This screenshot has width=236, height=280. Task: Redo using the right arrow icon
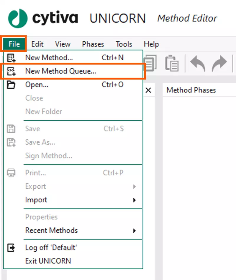[x=219, y=63]
